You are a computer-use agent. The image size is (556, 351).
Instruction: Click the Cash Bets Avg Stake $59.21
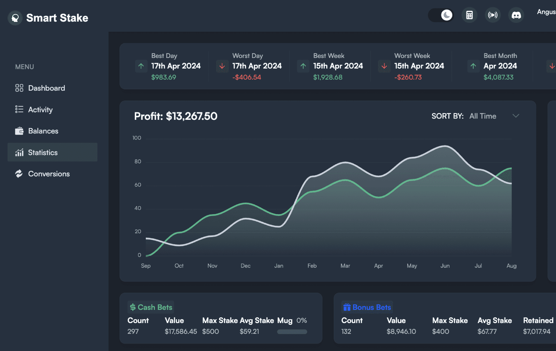tap(249, 331)
